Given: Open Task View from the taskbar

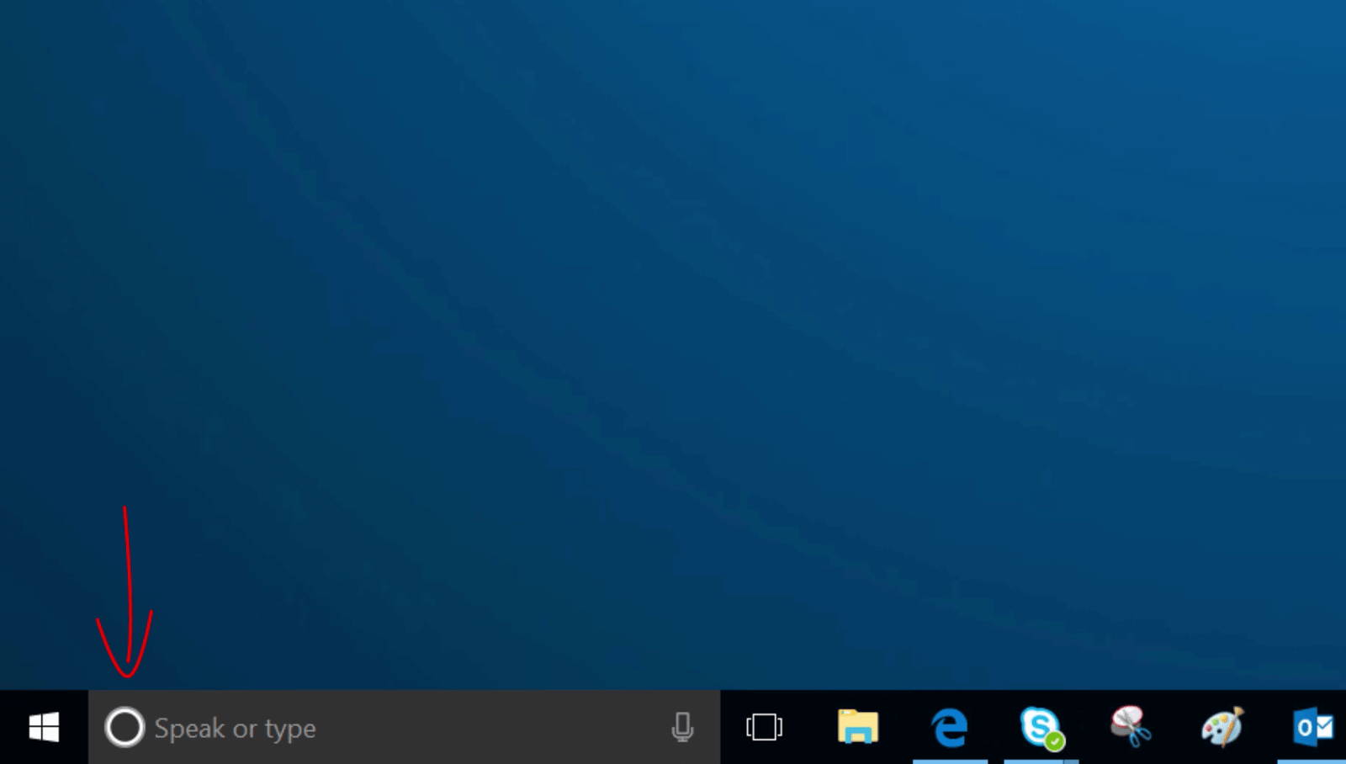Looking at the screenshot, I should click(764, 727).
